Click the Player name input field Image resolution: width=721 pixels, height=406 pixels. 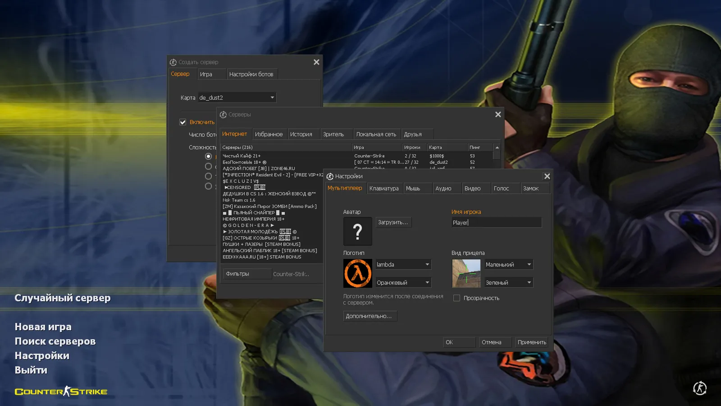(496, 222)
